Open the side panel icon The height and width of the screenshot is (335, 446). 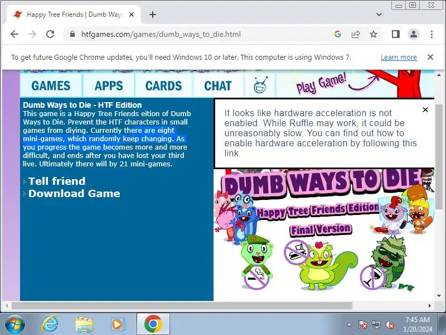point(396,34)
